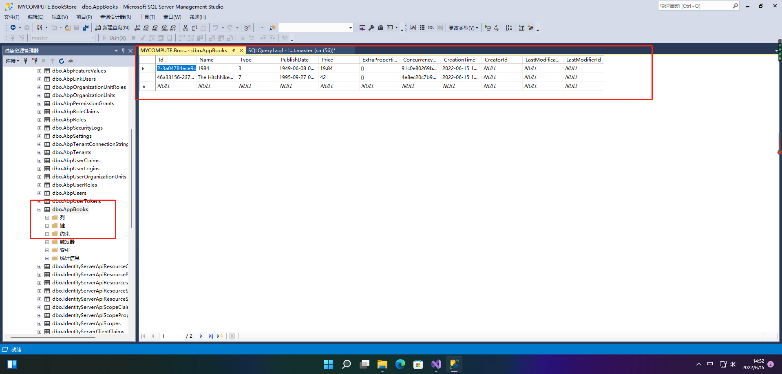Click the navigate back arrow in toolbar
The image size is (782, 374).
pyautogui.click(x=13, y=28)
